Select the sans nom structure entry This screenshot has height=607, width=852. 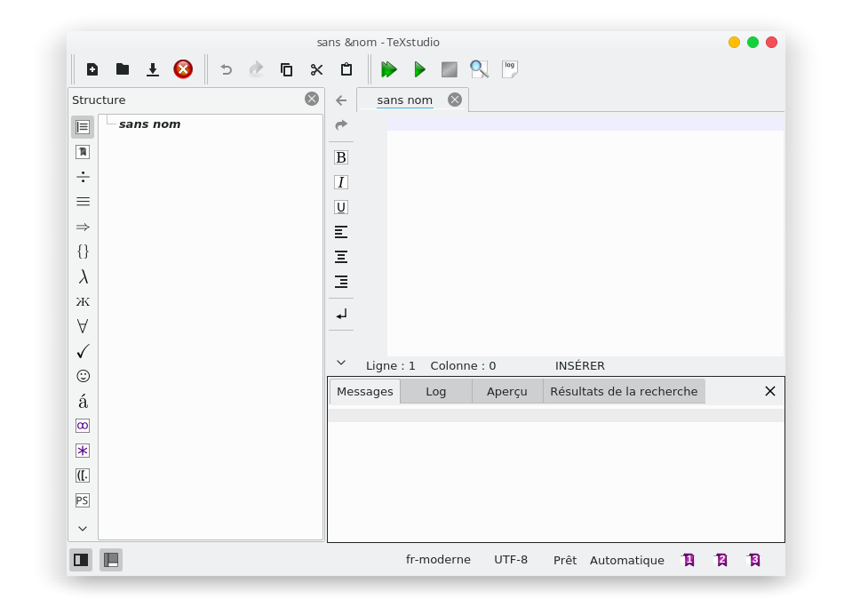(149, 124)
